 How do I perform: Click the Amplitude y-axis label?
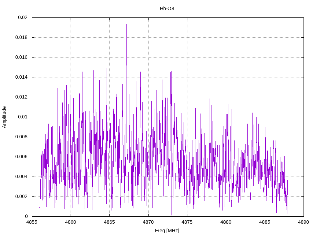click(4, 117)
